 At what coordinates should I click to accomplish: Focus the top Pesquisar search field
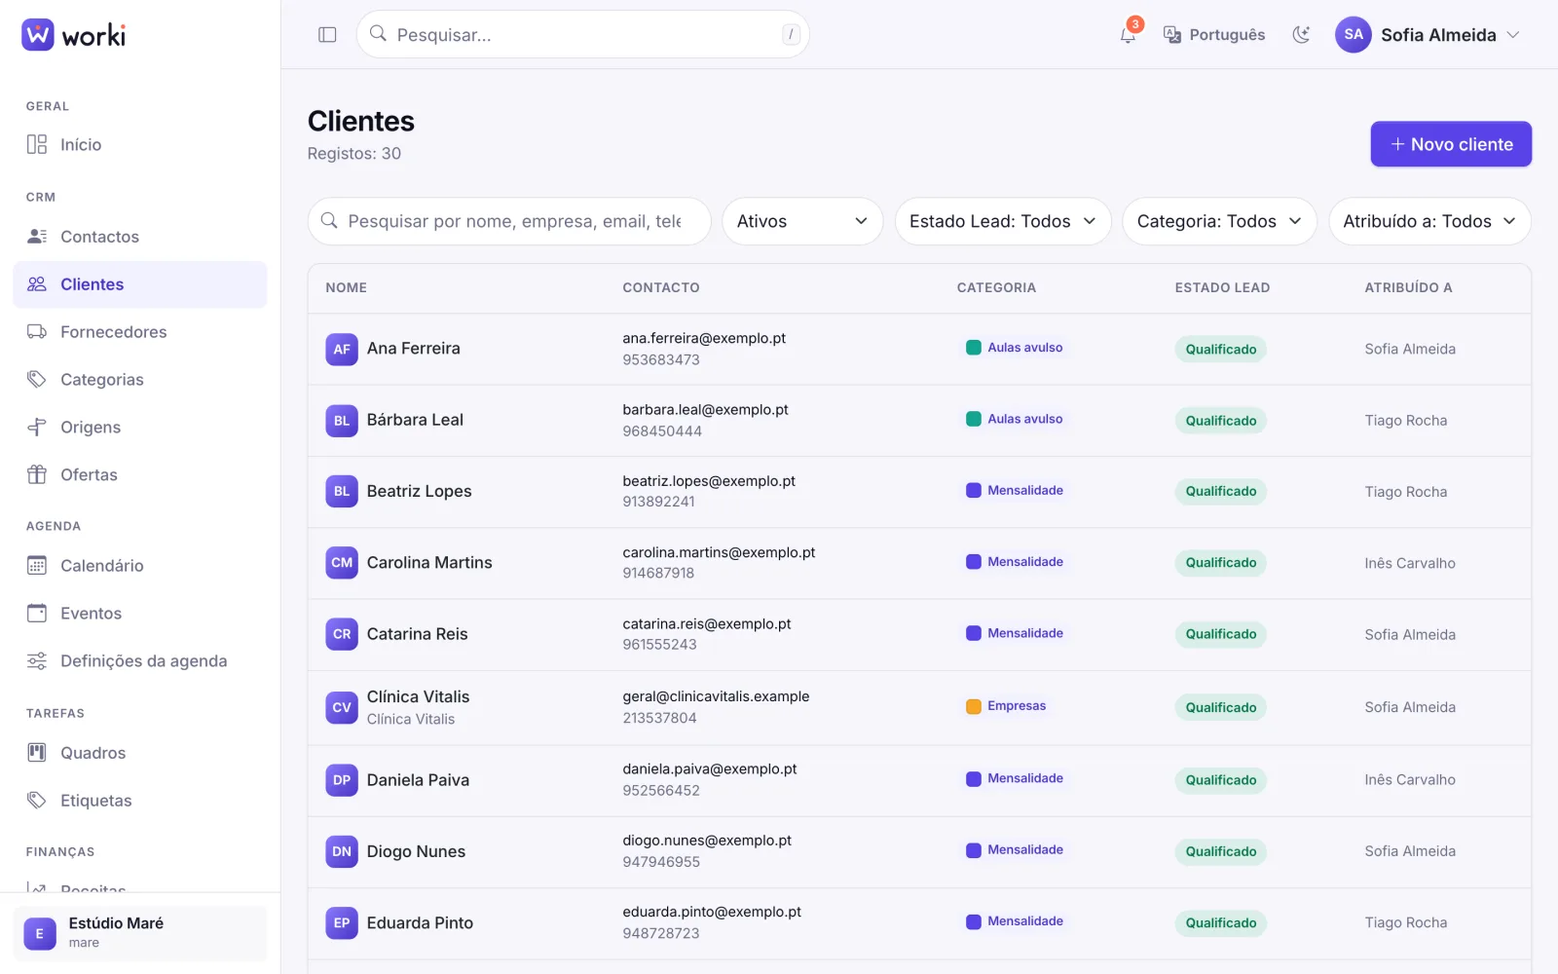click(x=582, y=35)
